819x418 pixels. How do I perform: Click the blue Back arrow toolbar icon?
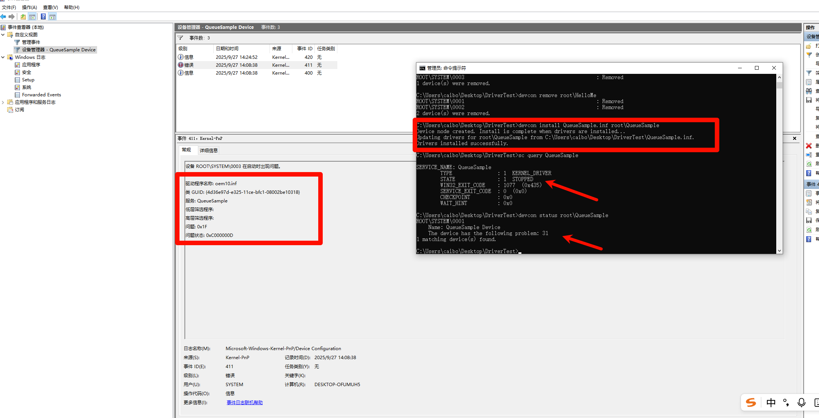3,16
